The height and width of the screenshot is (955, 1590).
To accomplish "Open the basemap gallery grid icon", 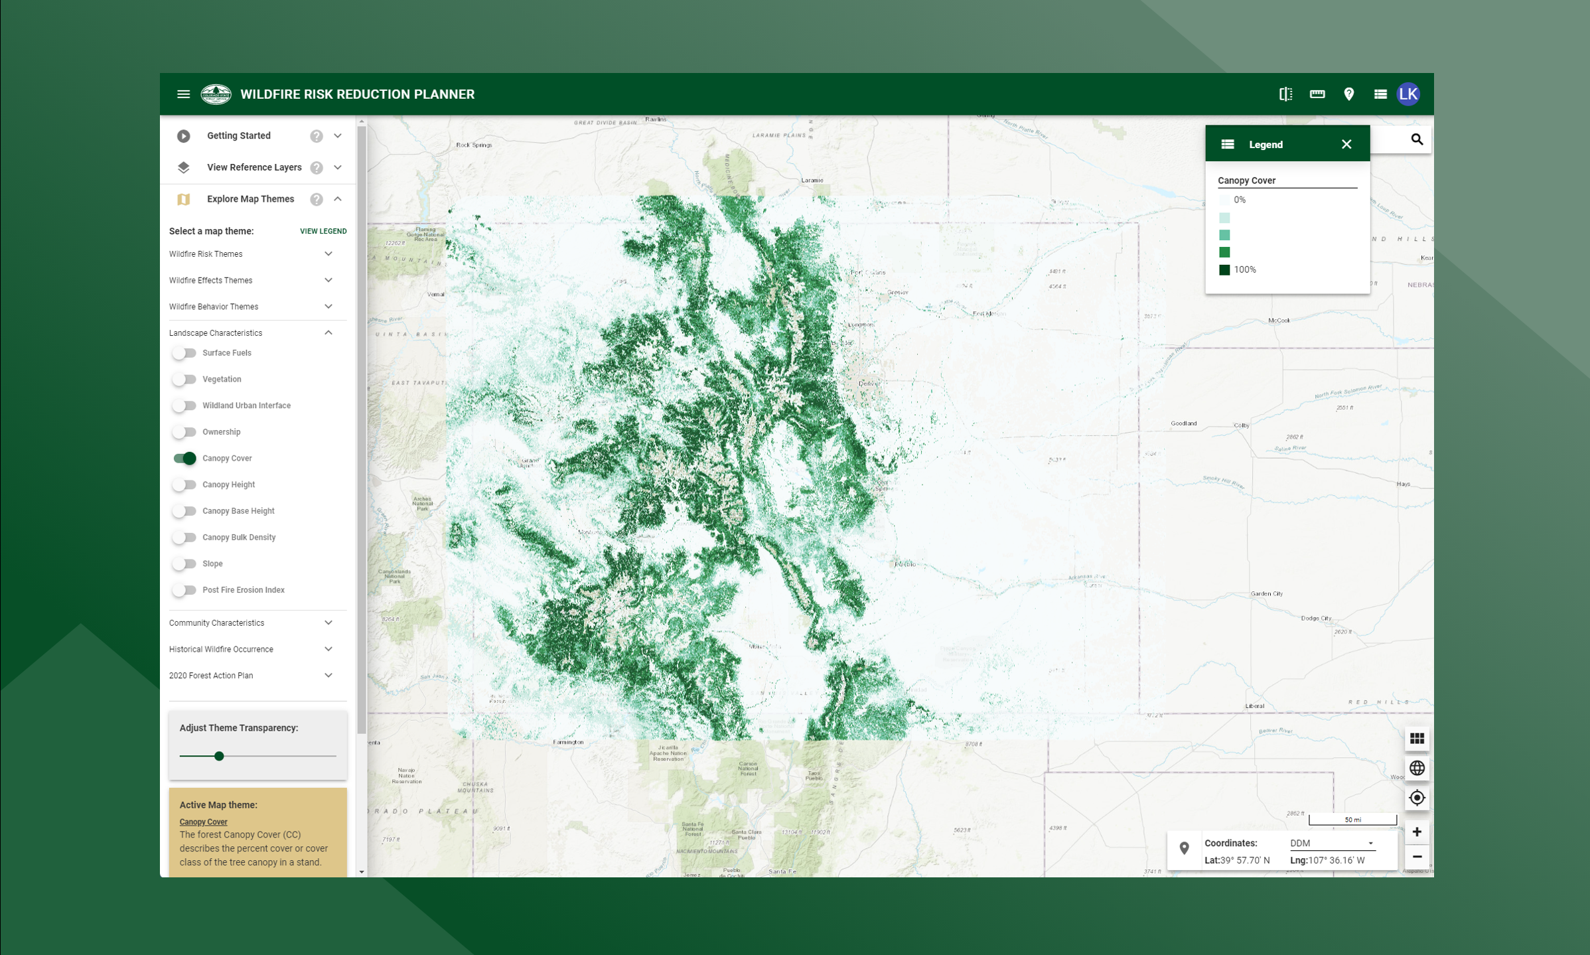I will [x=1417, y=739].
